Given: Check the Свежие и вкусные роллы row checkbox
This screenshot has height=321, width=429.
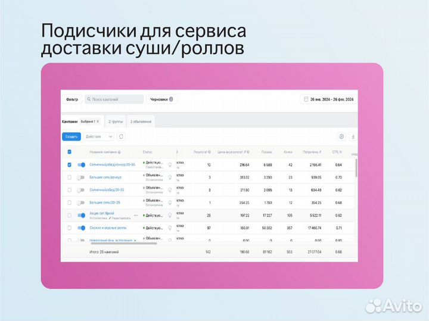Looking at the screenshot, I should point(69,228).
